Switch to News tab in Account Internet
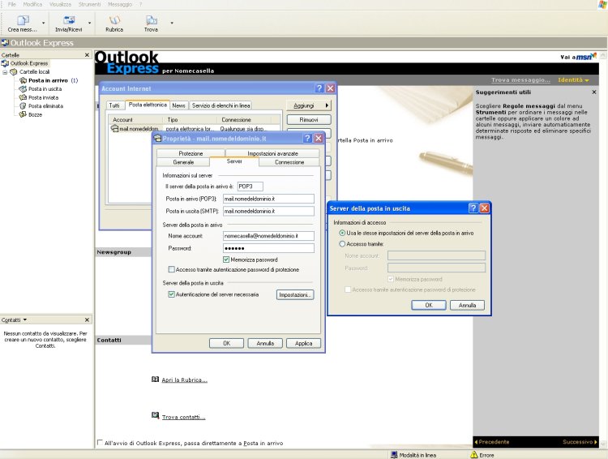Screen dimensions: 608x459 click(x=179, y=105)
